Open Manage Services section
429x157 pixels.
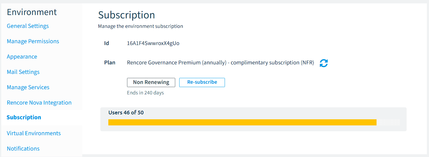[x=28, y=87]
